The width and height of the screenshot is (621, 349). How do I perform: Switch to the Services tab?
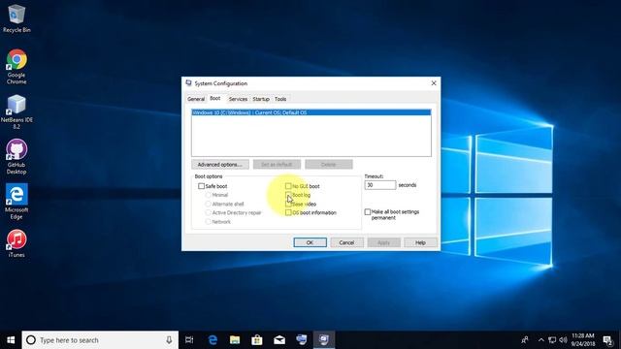click(238, 99)
